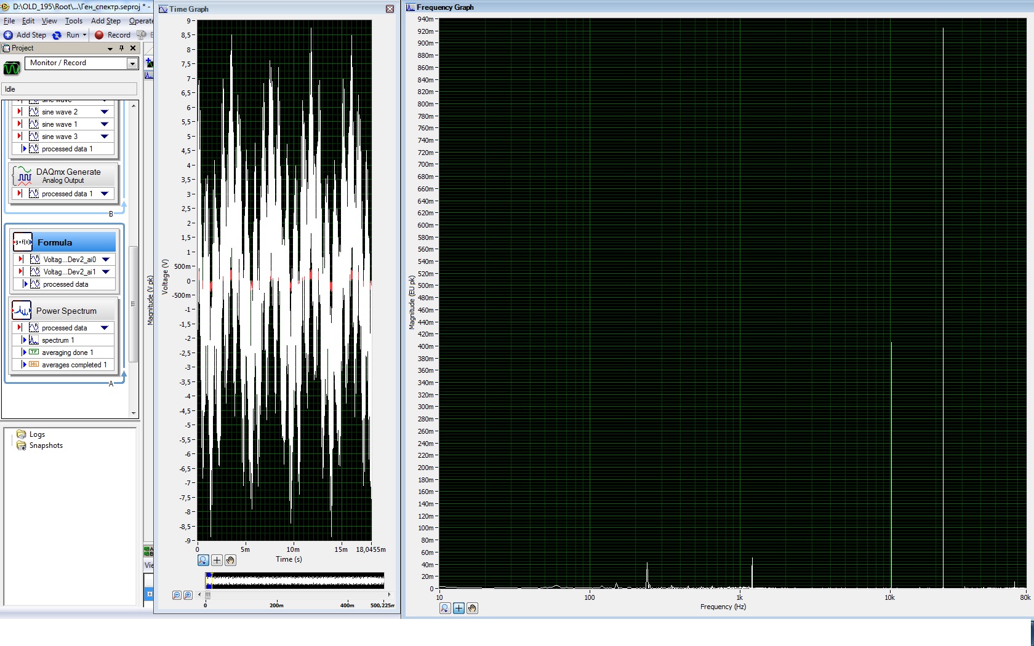Click the Frequency Graph title icon
This screenshot has height=646, width=1034.
click(411, 7)
